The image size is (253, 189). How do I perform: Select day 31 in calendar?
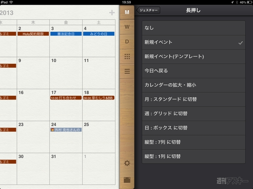(x=66, y=169)
